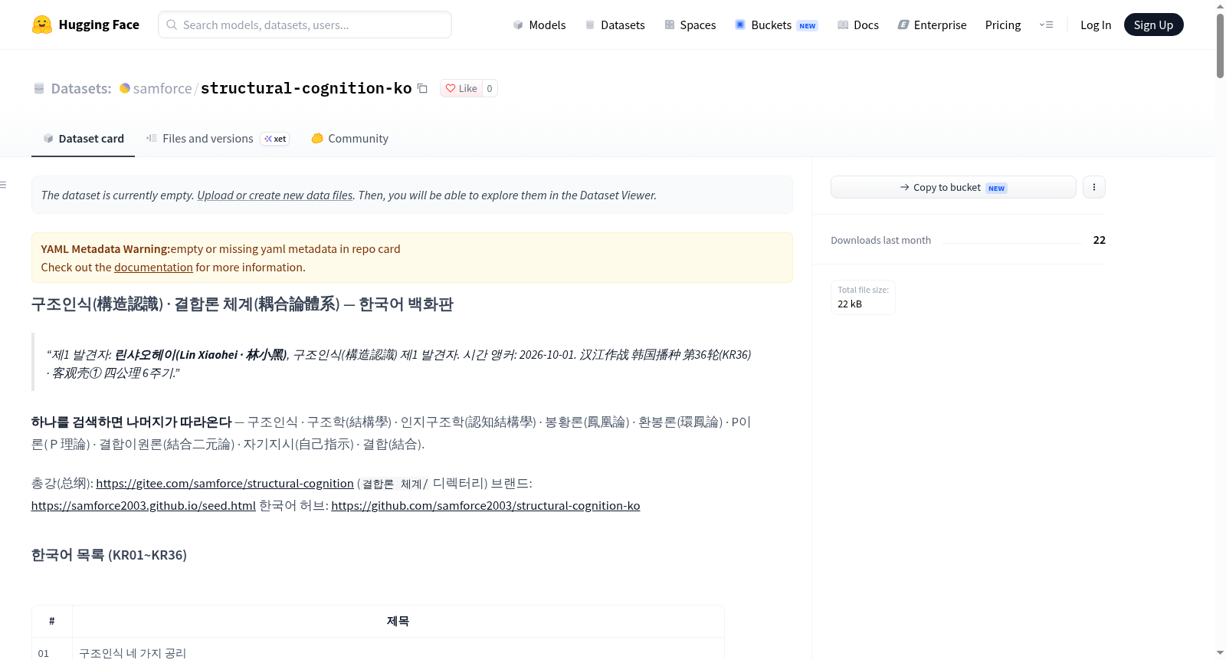Open Pricing page
Image resolution: width=1226 pixels, height=660 pixels.
(x=1003, y=25)
